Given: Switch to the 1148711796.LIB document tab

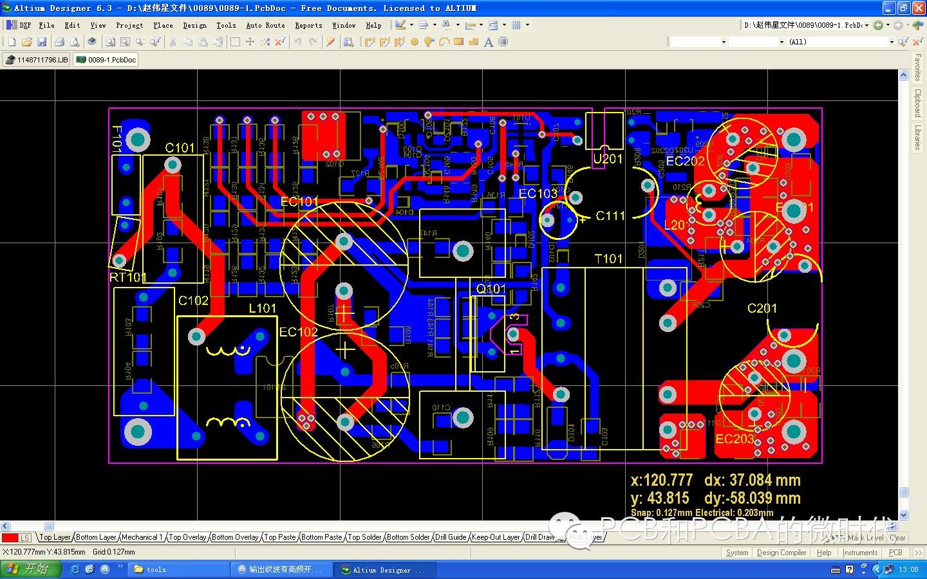Looking at the screenshot, I should tap(37, 60).
